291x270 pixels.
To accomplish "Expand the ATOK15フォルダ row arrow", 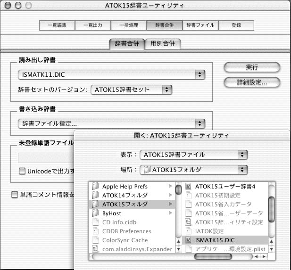I will (x=170, y=204).
